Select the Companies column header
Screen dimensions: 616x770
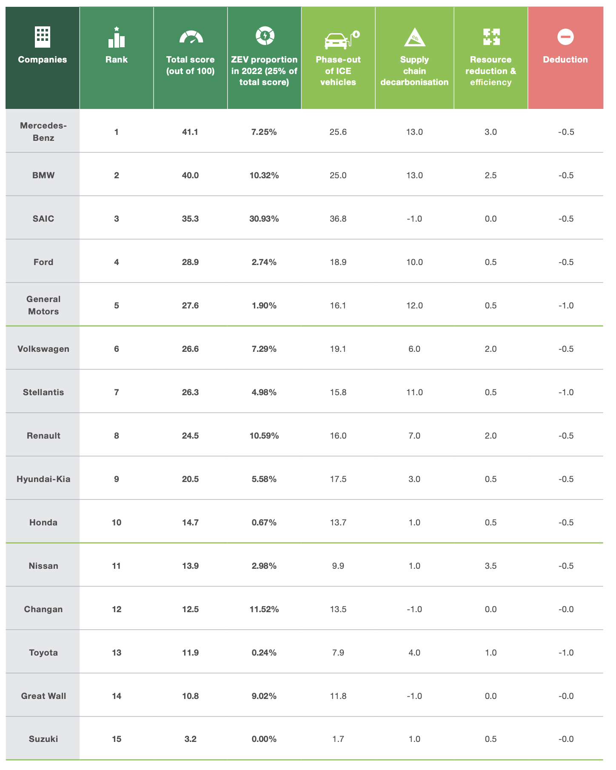coord(43,60)
